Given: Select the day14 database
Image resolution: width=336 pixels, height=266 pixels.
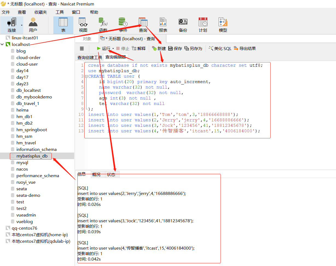Looking at the screenshot, I should point(22,71).
